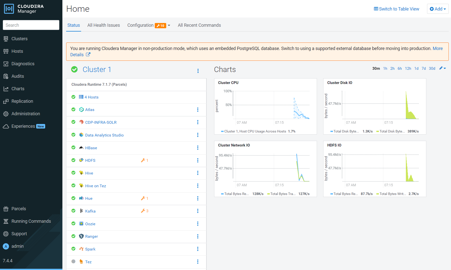451x270 pixels.
Task: Open the chart edit pencil dropdown
Action: (443, 68)
